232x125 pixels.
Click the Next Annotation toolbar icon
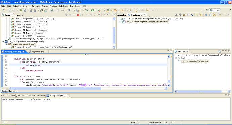pyautogui.click(x=130, y=10)
